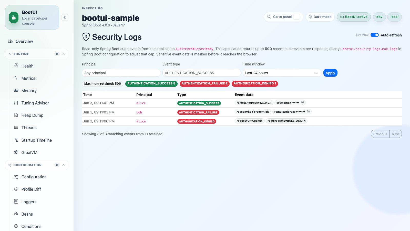Viewport: 410px width, 231px height.
Task: Click the shield icon beside sessionId=******
Action: (x=302, y=103)
